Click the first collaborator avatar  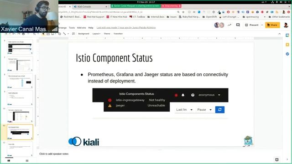[x=217, y=25]
